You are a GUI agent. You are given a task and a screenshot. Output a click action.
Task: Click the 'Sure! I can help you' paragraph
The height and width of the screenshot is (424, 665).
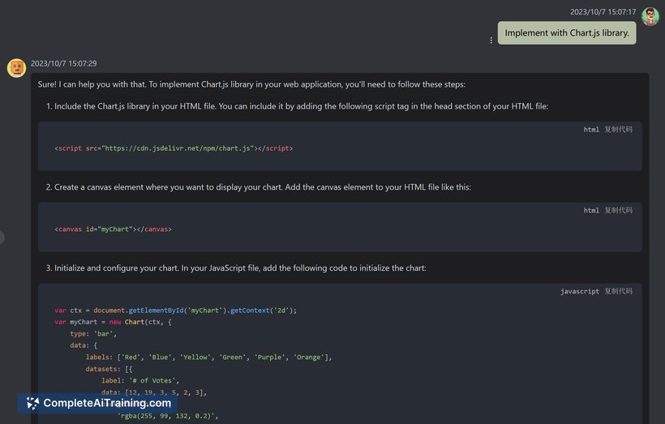(251, 84)
